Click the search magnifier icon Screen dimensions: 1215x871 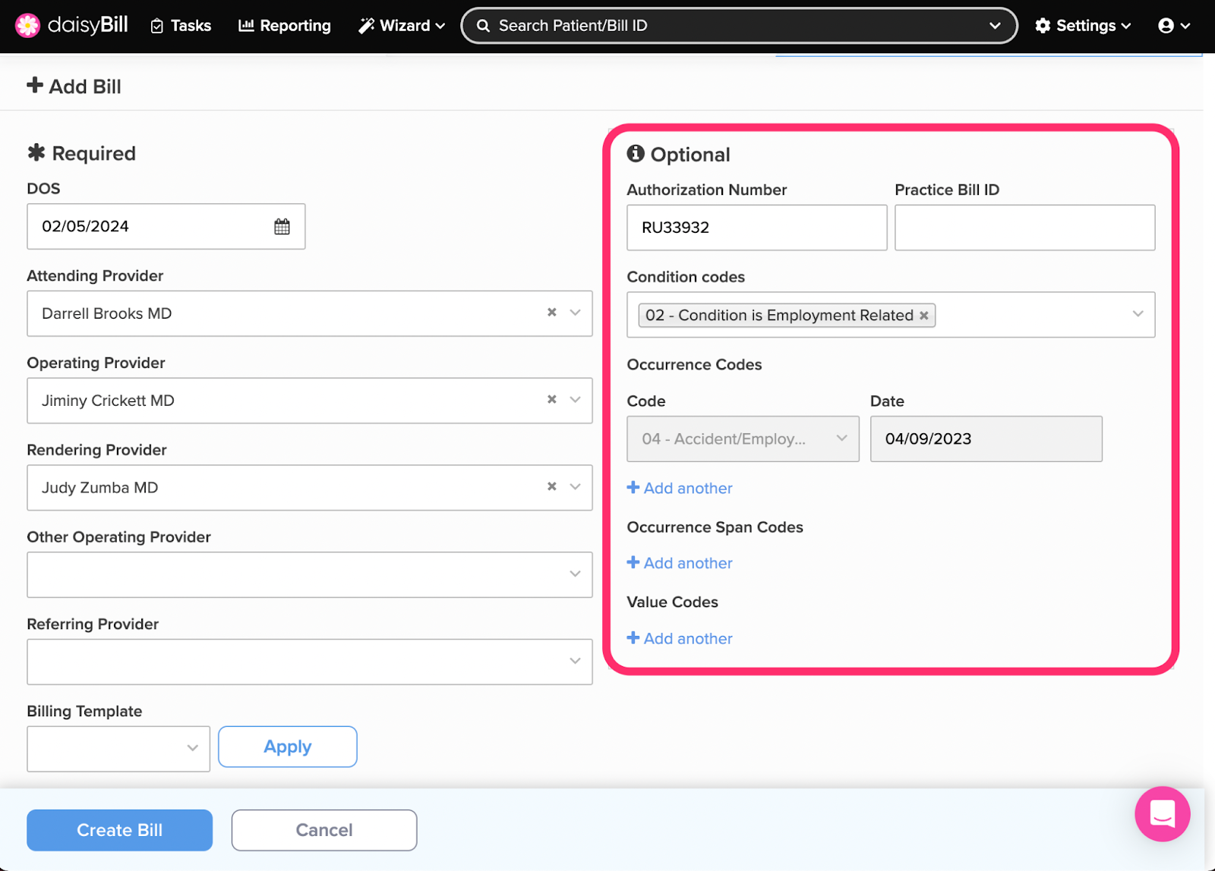point(483,26)
